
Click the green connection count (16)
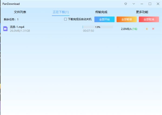click(135, 29)
